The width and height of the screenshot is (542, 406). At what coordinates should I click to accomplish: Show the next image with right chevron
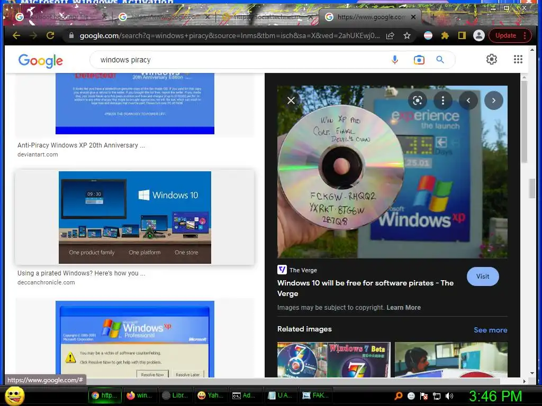click(494, 100)
